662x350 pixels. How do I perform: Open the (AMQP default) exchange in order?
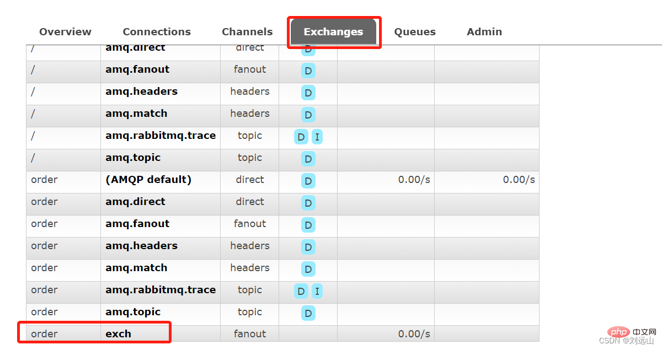pos(148,180)
